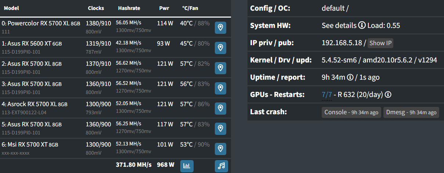Screen dimensions: 444x173
Task: Click the Model column header
Action: tap(11, 8)
